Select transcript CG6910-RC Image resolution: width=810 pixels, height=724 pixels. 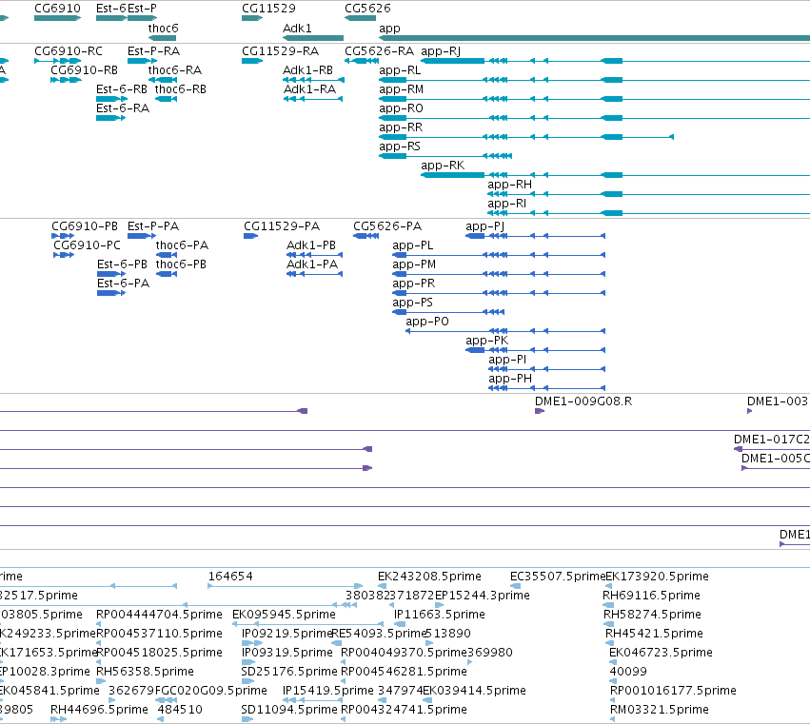(x=57, y=61)
